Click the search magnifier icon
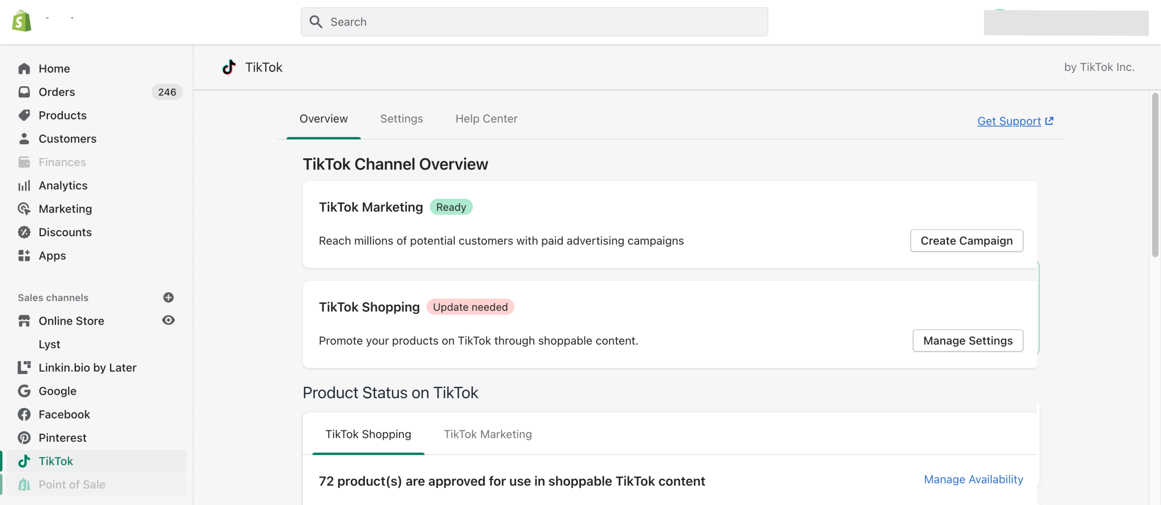The width and height of the screenshot is (1161, 505). [x=316, y=22]
